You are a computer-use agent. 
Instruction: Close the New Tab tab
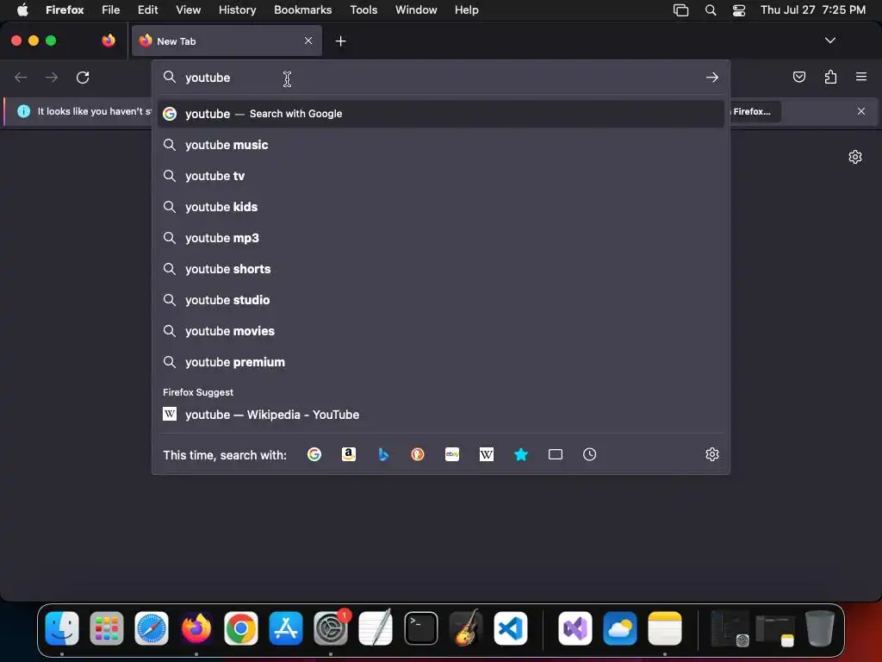click(x=308, y=41)
